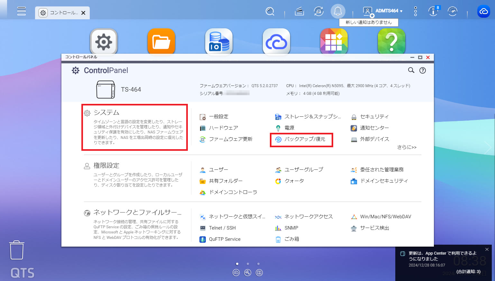The height and width of the screenshot is (281, 495).
Task: Open the desktop recycle bin icon
Action: coord(17,250)
